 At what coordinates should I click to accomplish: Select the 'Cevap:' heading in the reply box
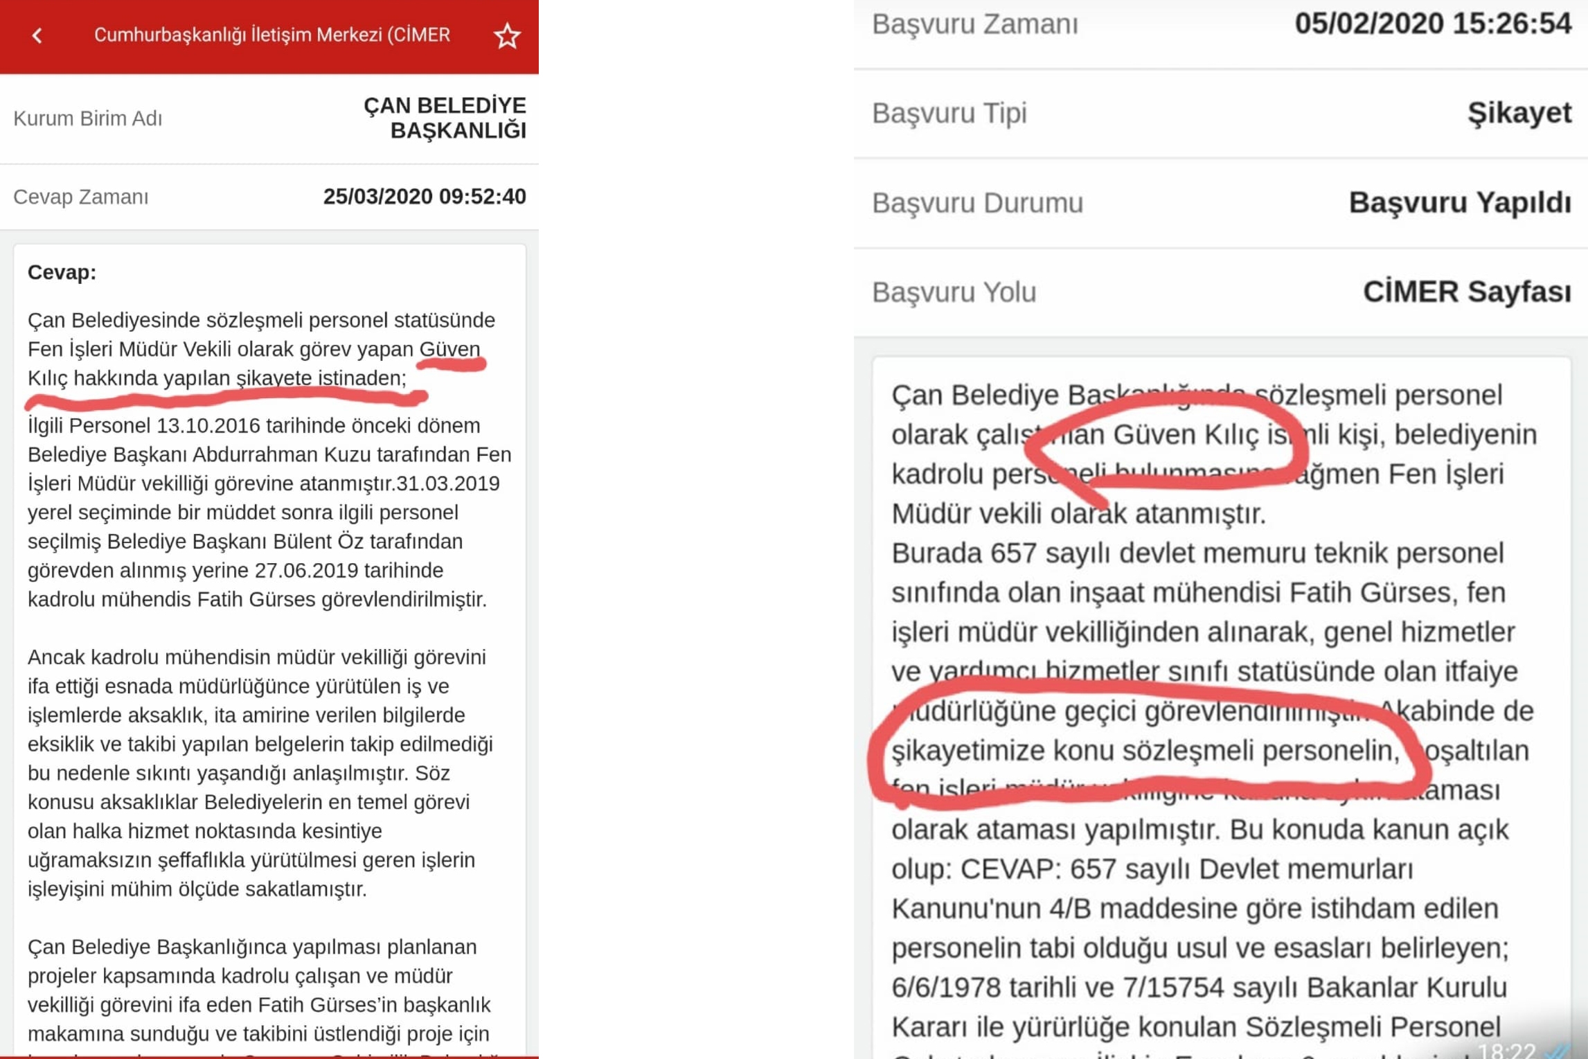[x=62, y=272]
